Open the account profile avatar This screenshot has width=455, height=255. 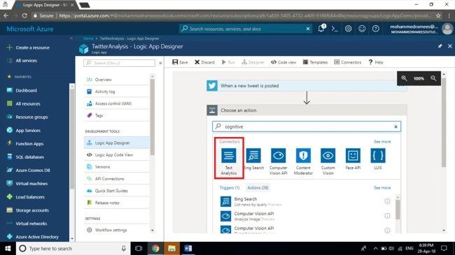(x=447, y=29)
